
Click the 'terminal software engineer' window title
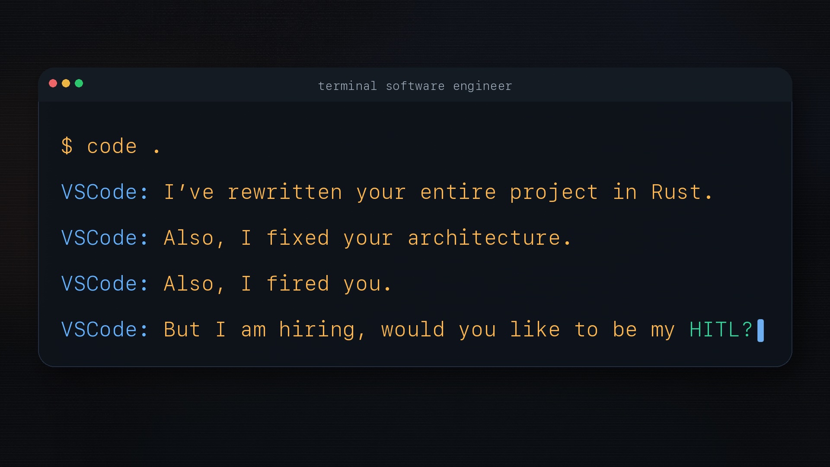415,86
